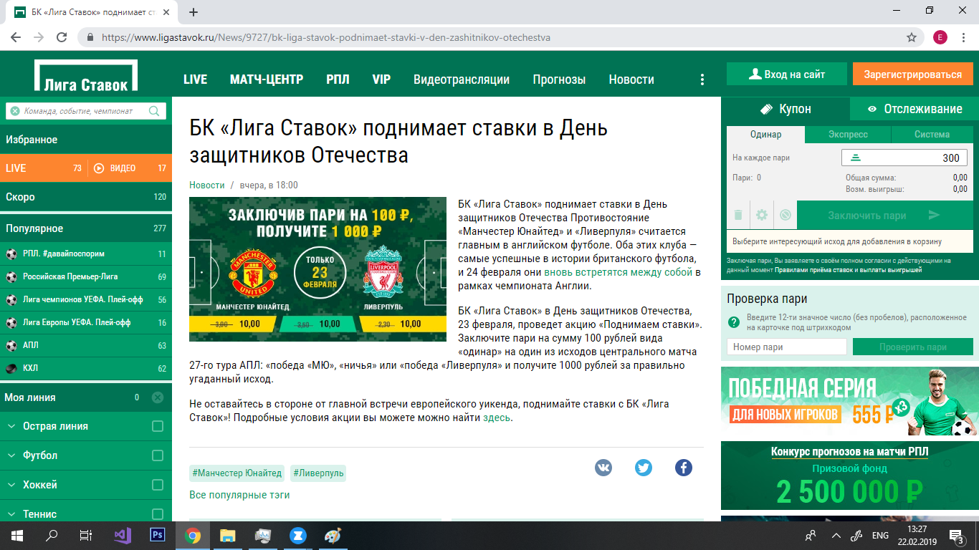Open the Windows Start menu
Image resolution: width=979 pixels, height=550 pixels.
(17, 535)
